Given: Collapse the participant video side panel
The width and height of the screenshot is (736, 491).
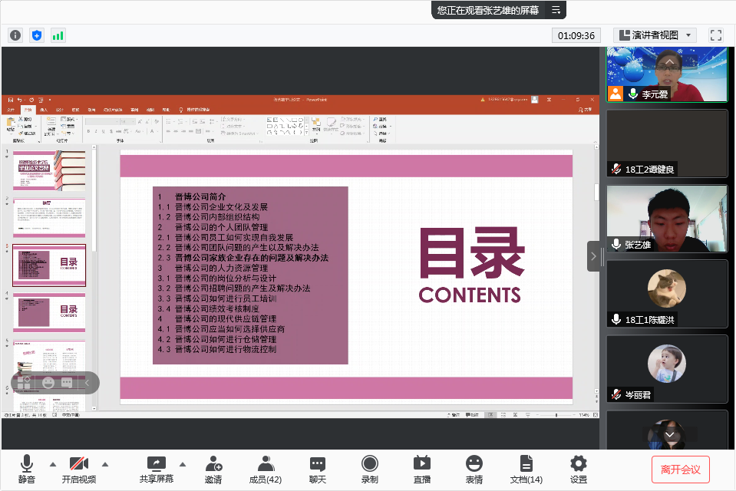Looking at the screenshot, I should pos(594,256).
